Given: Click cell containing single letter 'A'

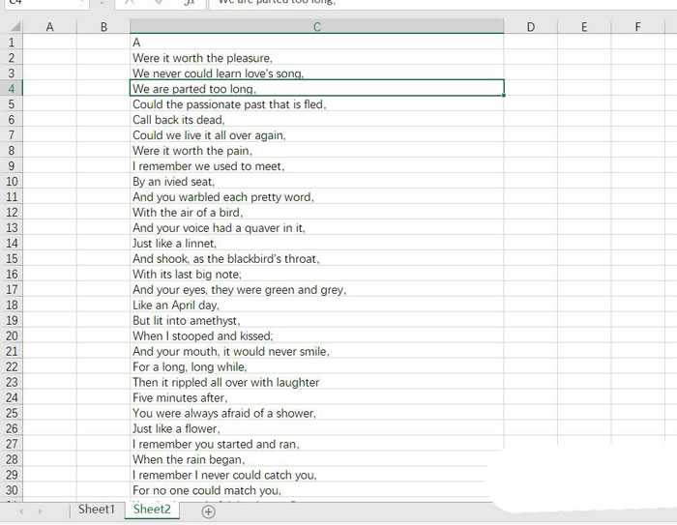Looking at the screenshot, I should pos(317,43).
